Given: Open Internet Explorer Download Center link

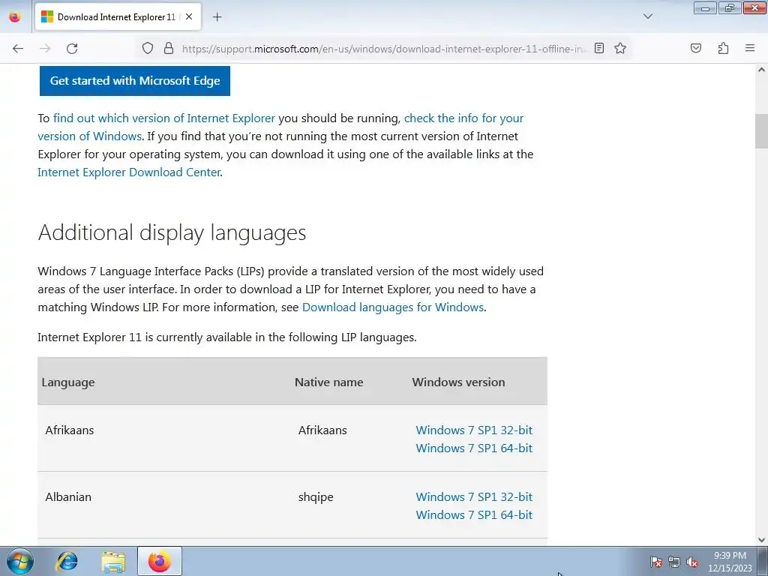Looking at the screenshot, I should [129, 172].
